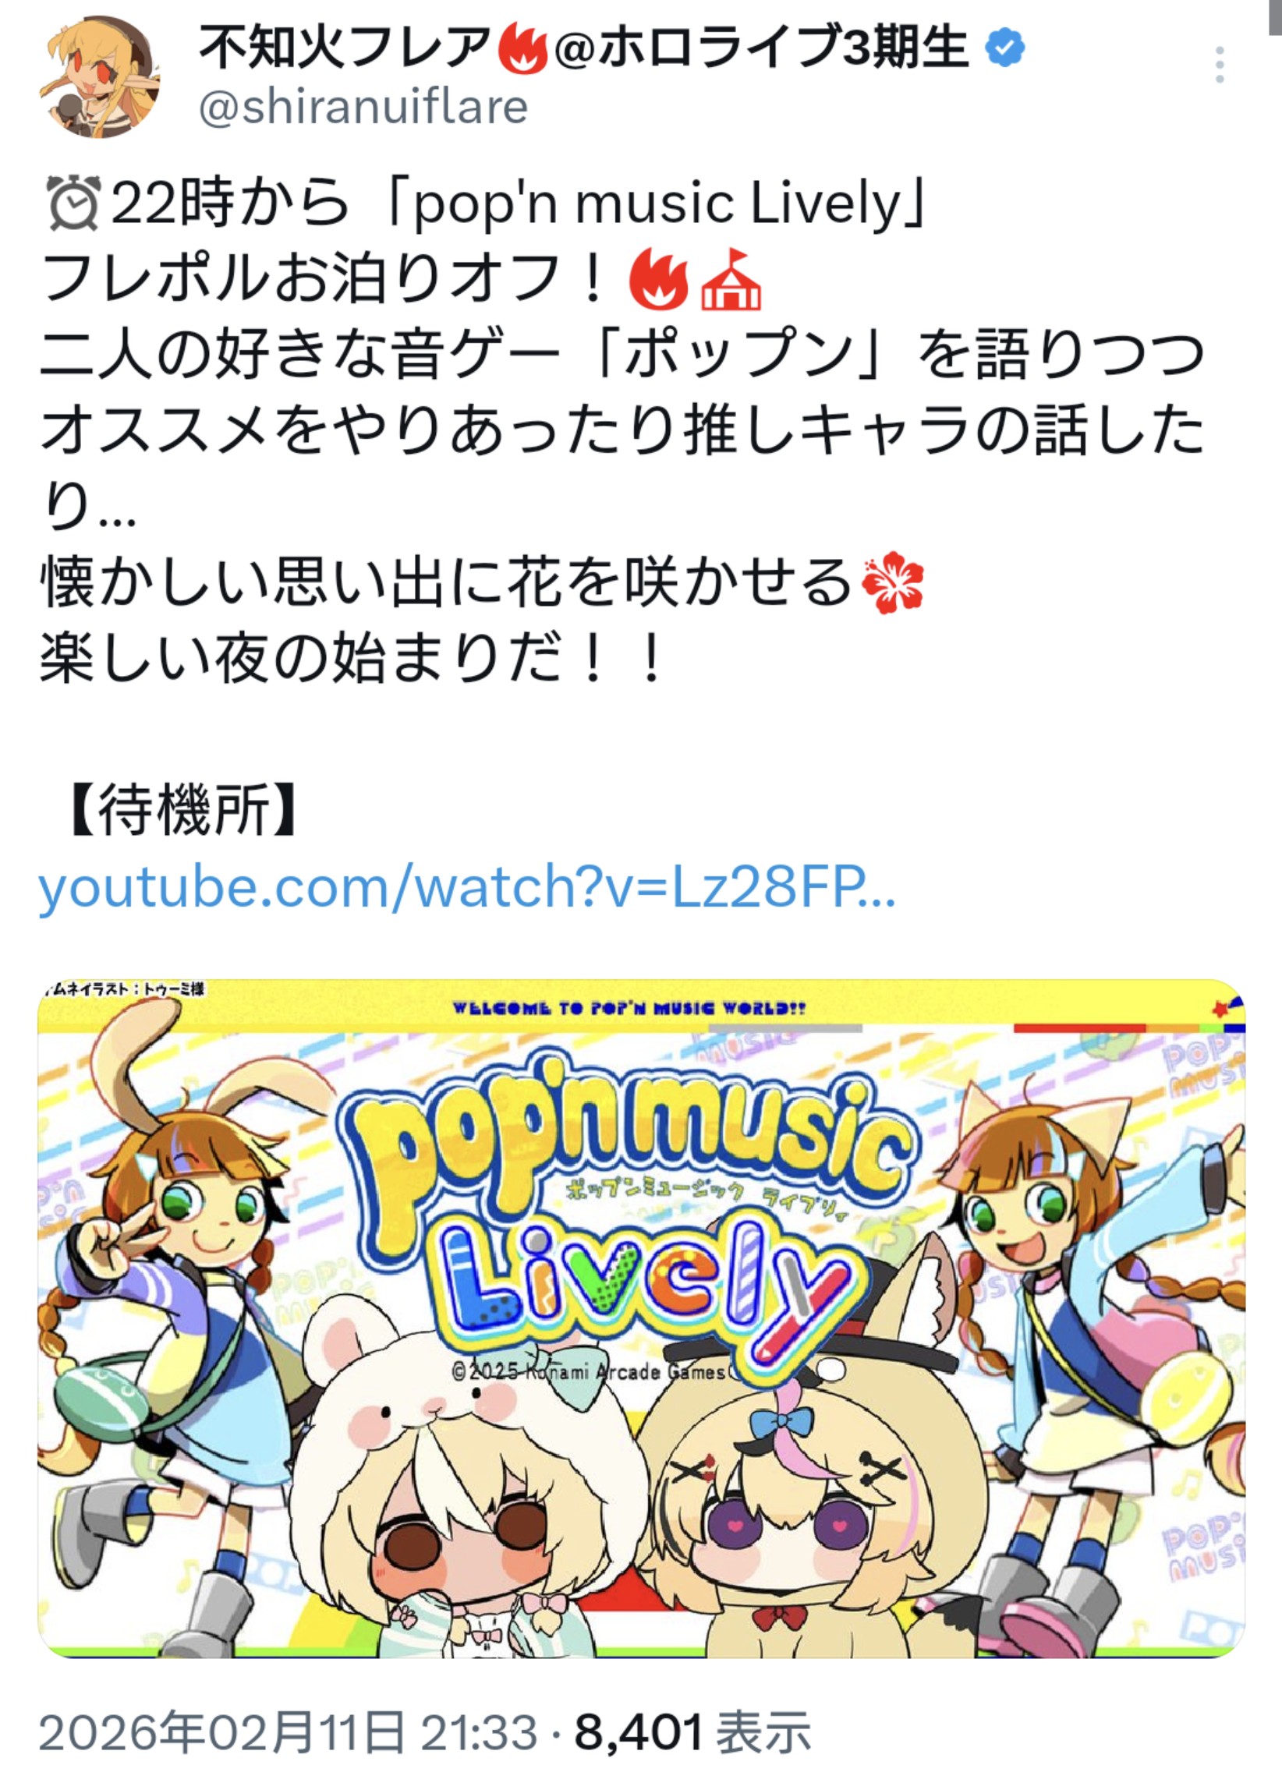Open the @shiranuiflare handle link
Image resolution: width=1282 pixels, height=1765 pixels.
(363, 107)
